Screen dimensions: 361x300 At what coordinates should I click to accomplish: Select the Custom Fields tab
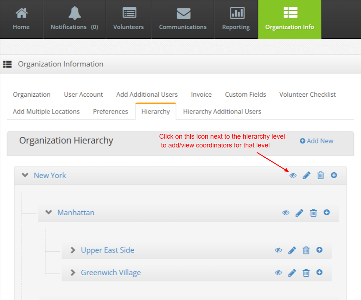pos(245,95)
